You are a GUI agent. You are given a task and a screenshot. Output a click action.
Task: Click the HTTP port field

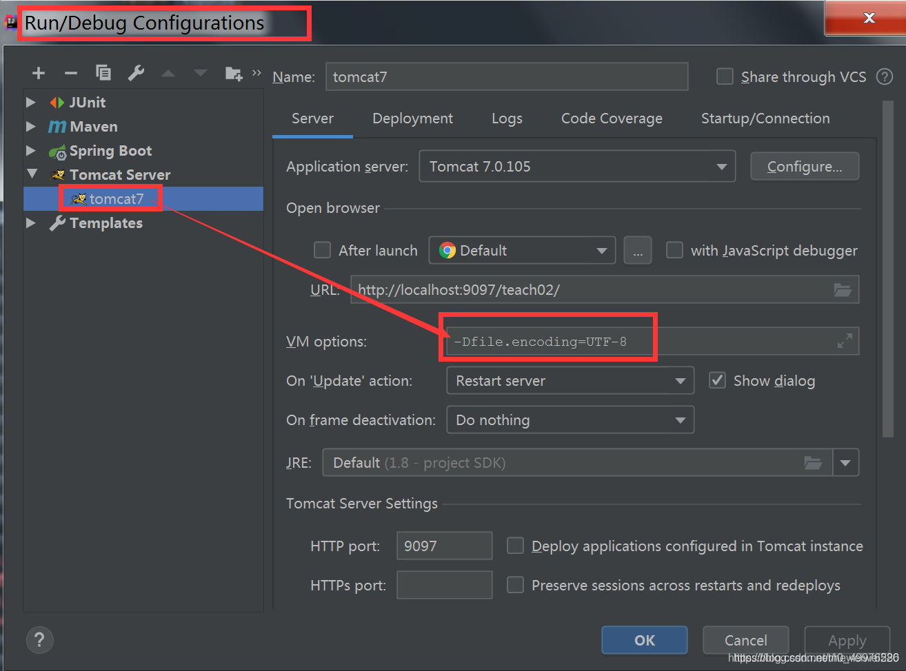click(444, 546)
